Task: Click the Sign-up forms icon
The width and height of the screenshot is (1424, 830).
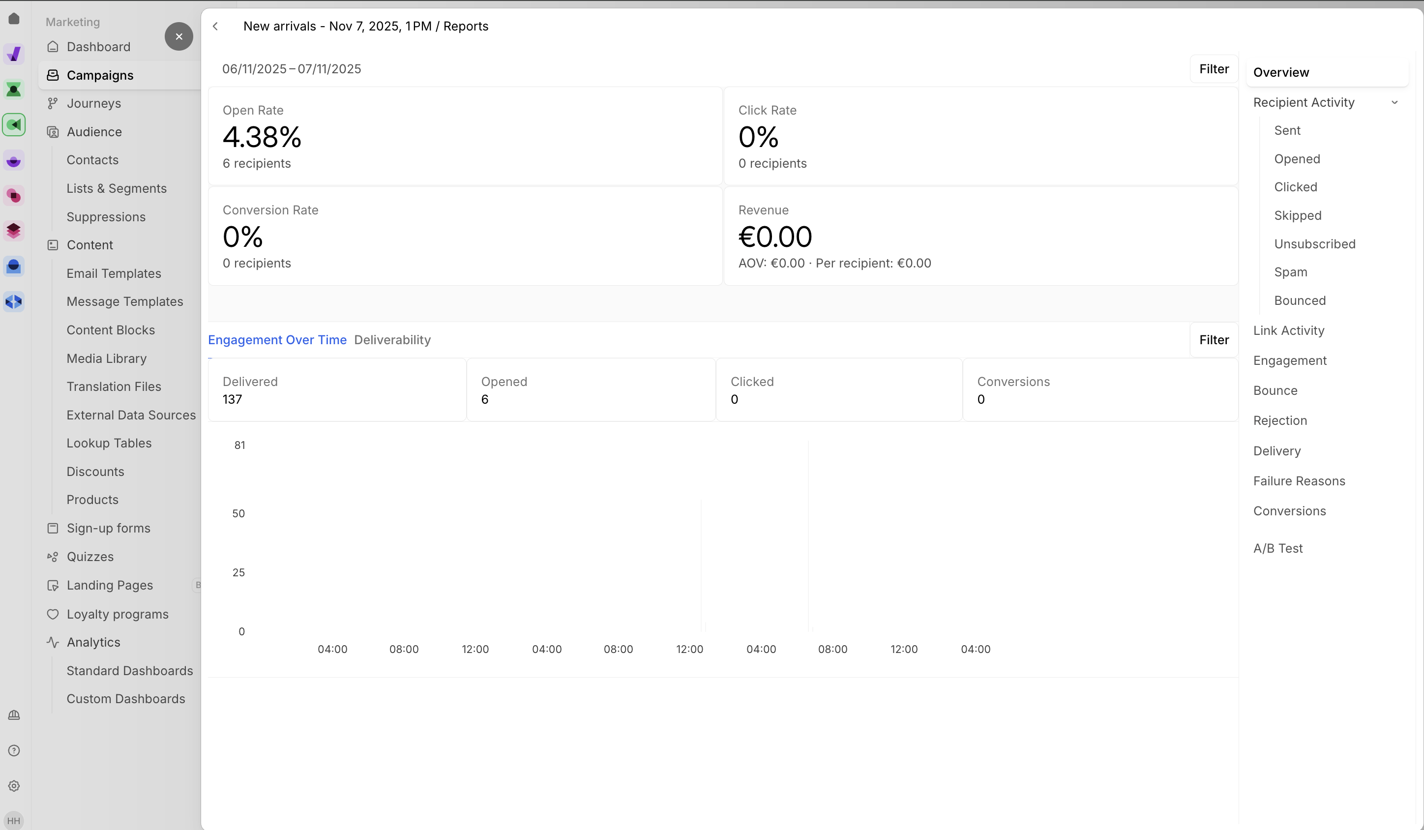Action: (53, 528)
